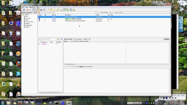Click the file list horizontal scrollbar
This screenshot has width=187, height=105.
tap(50, 92)
